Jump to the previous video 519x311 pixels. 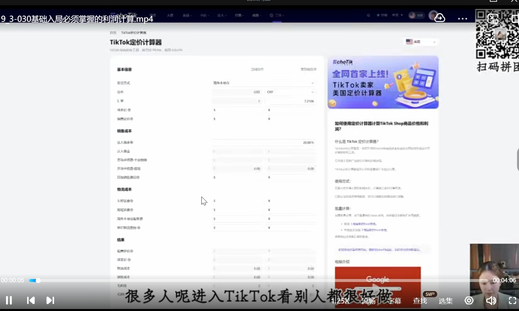point(31,300)
